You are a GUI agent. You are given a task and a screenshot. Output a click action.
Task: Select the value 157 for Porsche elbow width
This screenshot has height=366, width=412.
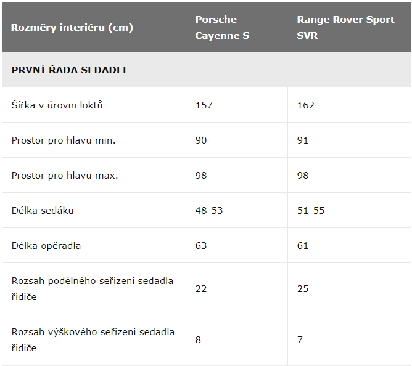click(x=204, y=105)
